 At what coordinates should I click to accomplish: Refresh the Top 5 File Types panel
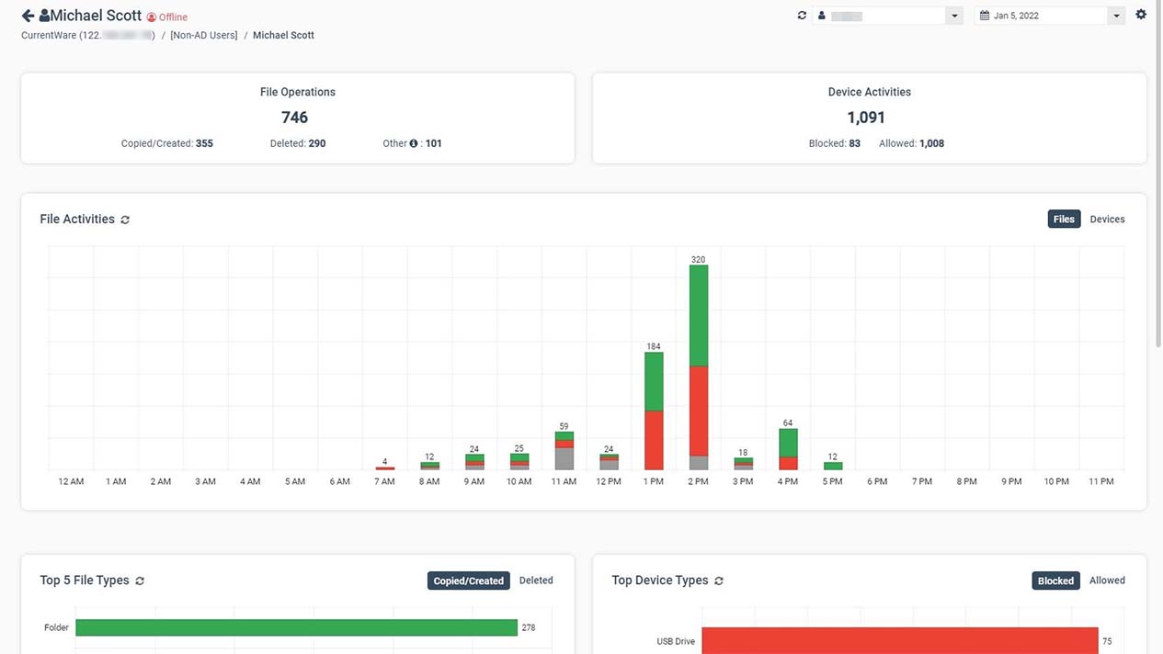140,581
